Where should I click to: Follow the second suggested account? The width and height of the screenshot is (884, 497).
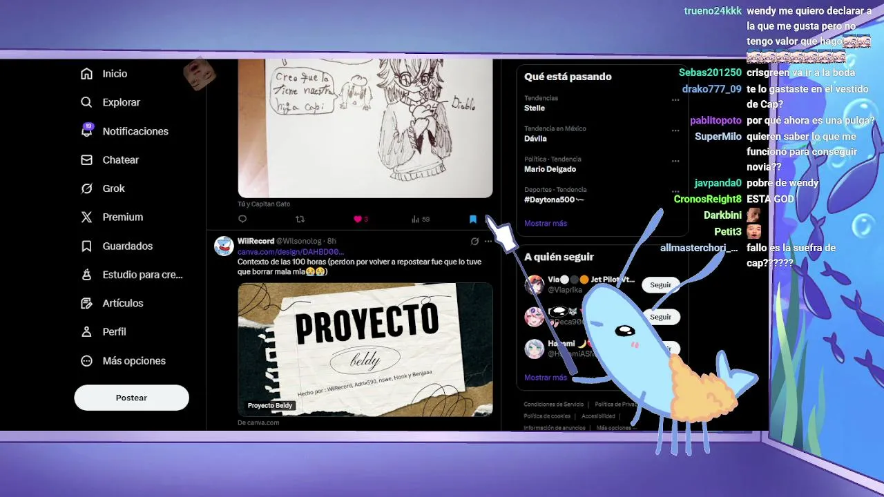(660, 317)
